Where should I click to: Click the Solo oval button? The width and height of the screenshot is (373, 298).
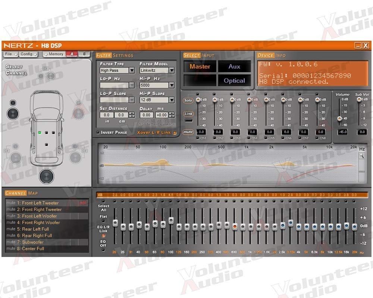(188, 100)
